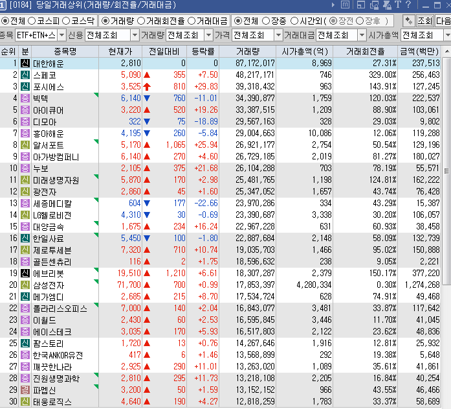Open the 신용 전체조회 dropdown

click(135, 36)
